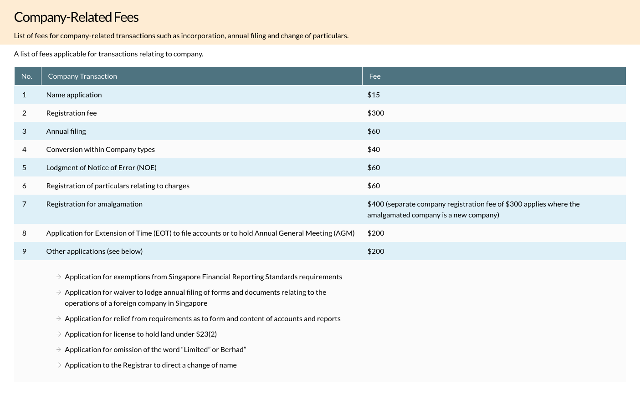The height and width of the screenshot is (393, 640).
Task: Select the $40 fee value
Action: (x=374, y=150)
